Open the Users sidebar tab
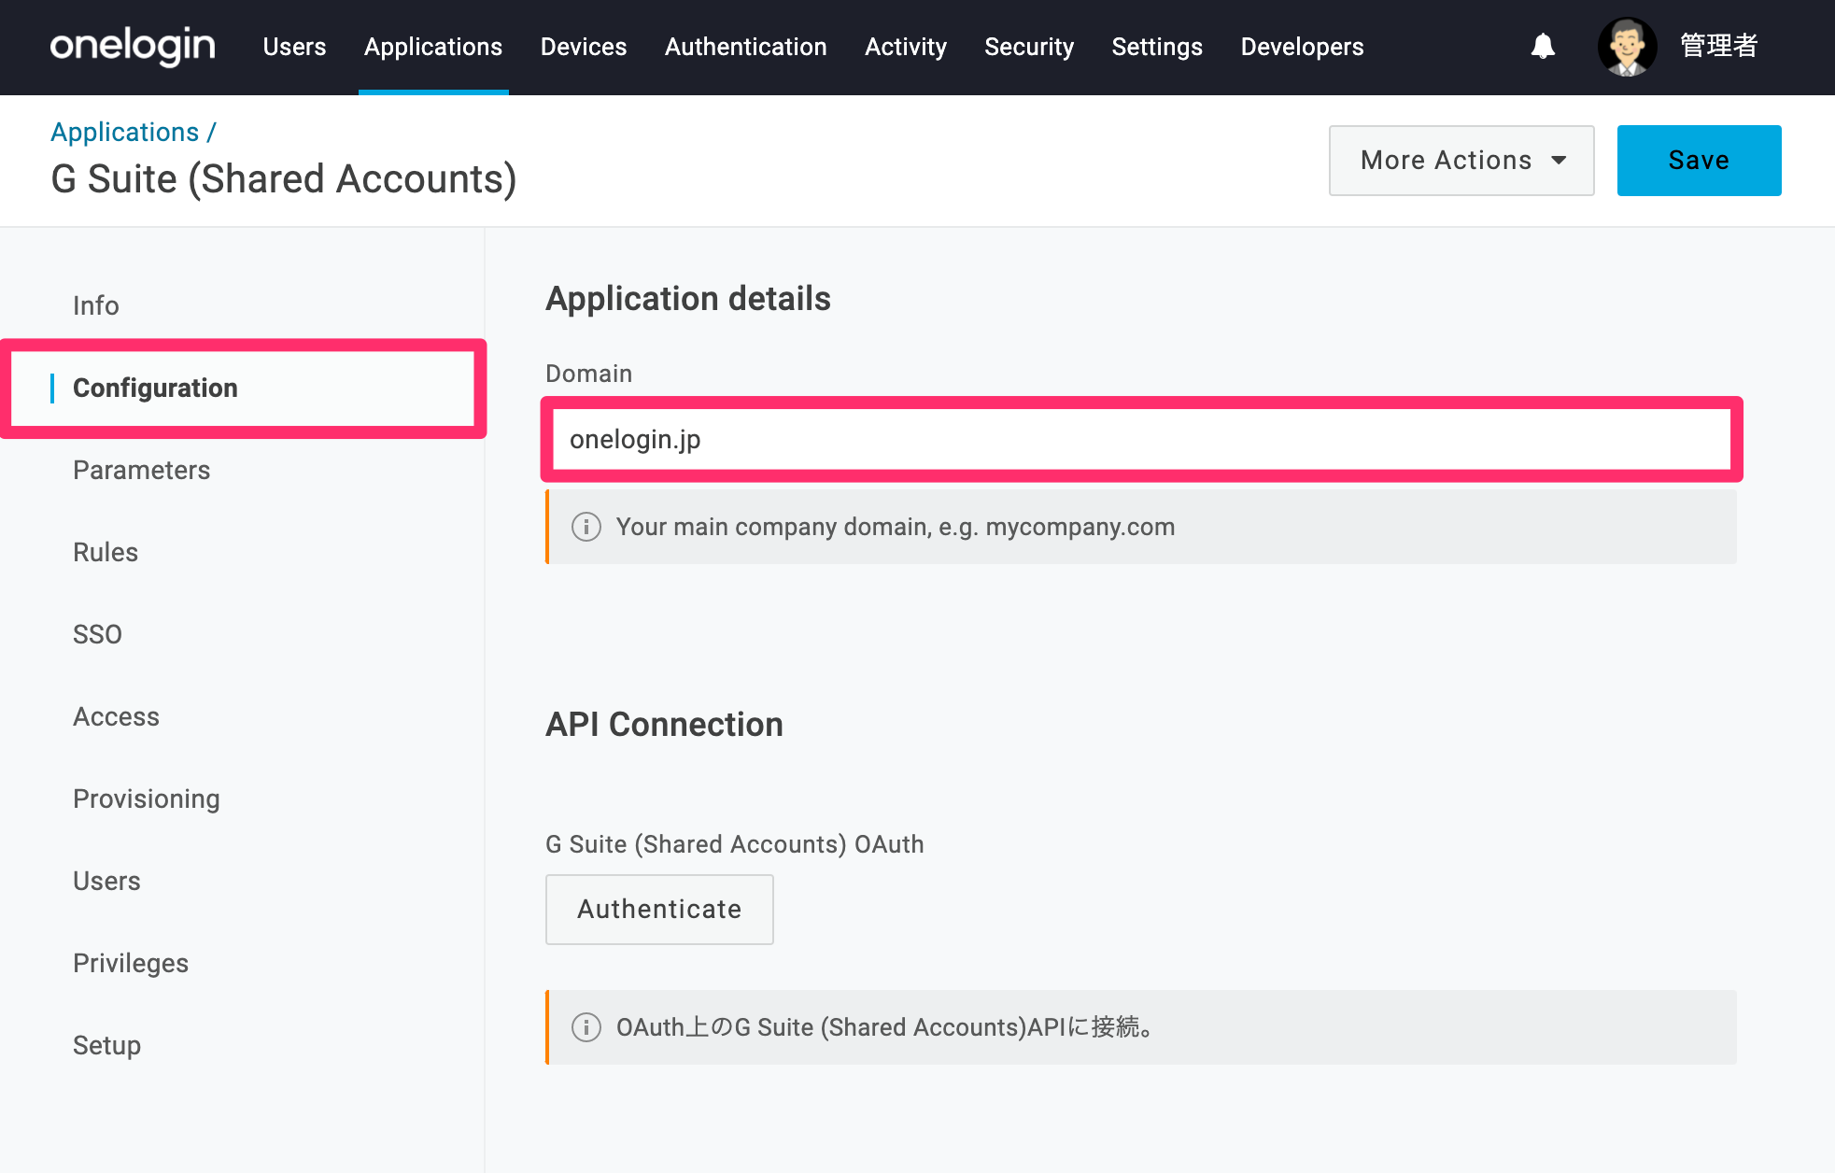This screenshot has height=1173, width=1835. point(106,881)
